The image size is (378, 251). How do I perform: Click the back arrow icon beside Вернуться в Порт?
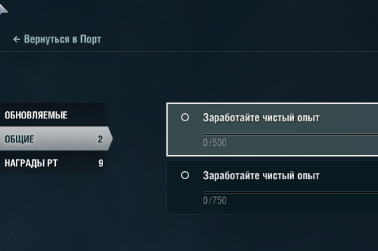point(17,39)
